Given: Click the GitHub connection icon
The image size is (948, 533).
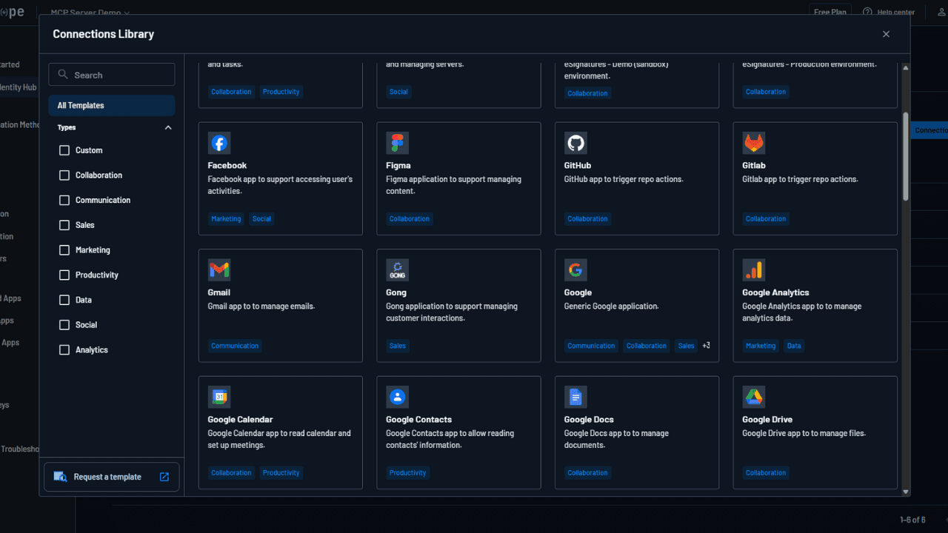Looking at the screenshot, I should (x=575, y=143).
